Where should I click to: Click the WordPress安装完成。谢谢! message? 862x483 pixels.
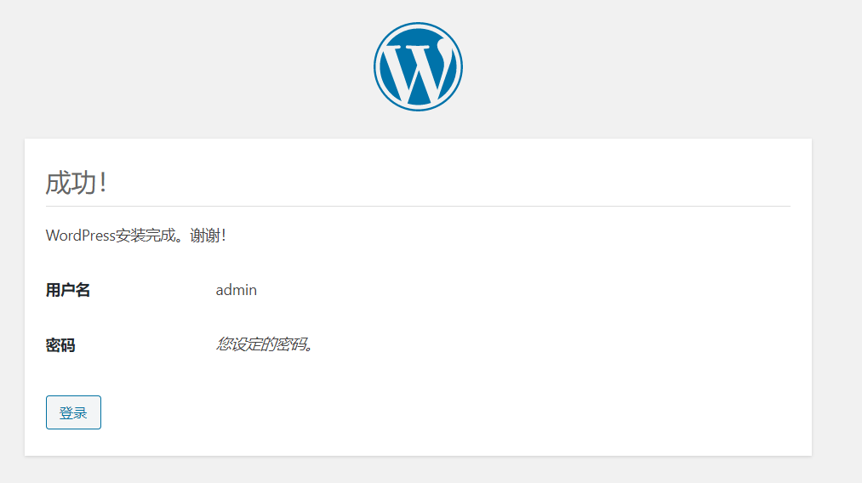tap(136, 236)
